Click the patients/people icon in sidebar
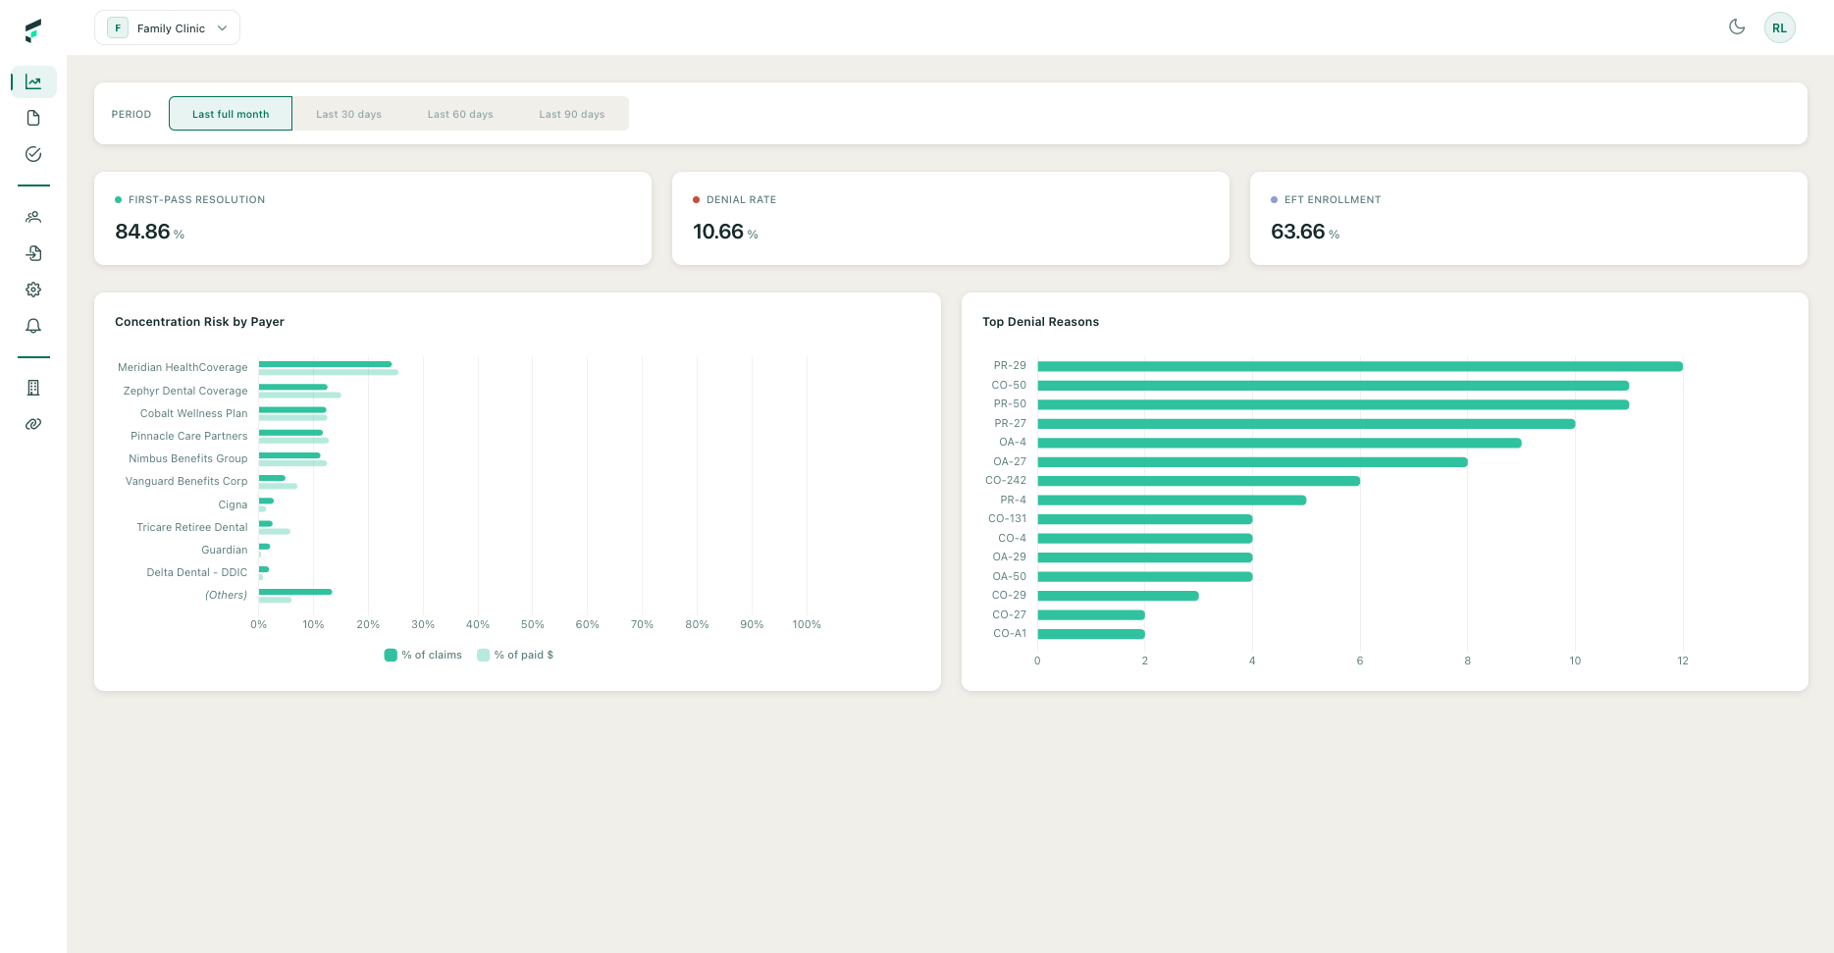Viewport: 1834px width, 953px height. pyautogui.click(x=32, y=217)
